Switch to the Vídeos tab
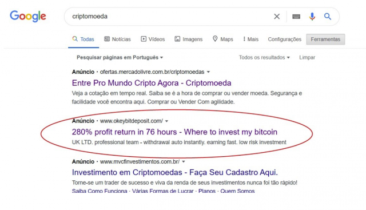 153,39
